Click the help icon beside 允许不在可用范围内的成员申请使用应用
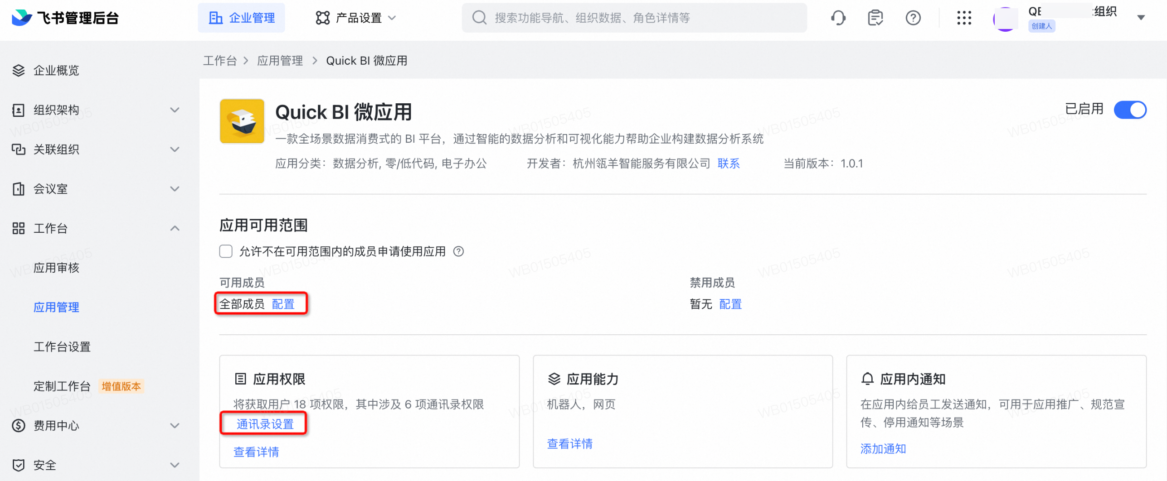The image size is (1167, 481). 458,251
